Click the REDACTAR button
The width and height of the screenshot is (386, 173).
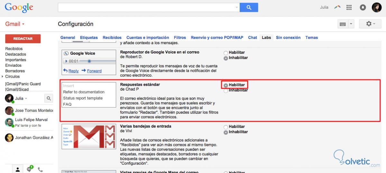[x=23, y=39]
